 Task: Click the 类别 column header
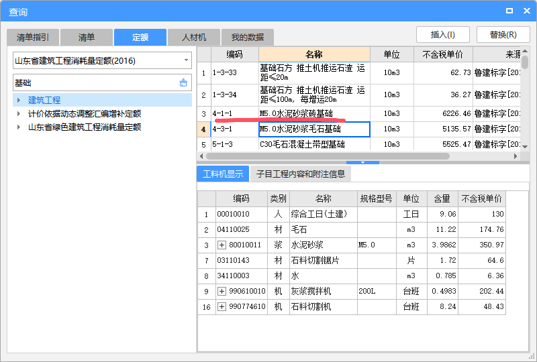pyautogui.click(x=278, y=199)
